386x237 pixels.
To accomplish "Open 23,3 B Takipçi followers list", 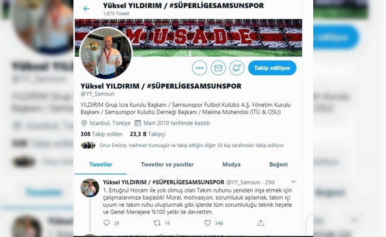I will 147,134.
